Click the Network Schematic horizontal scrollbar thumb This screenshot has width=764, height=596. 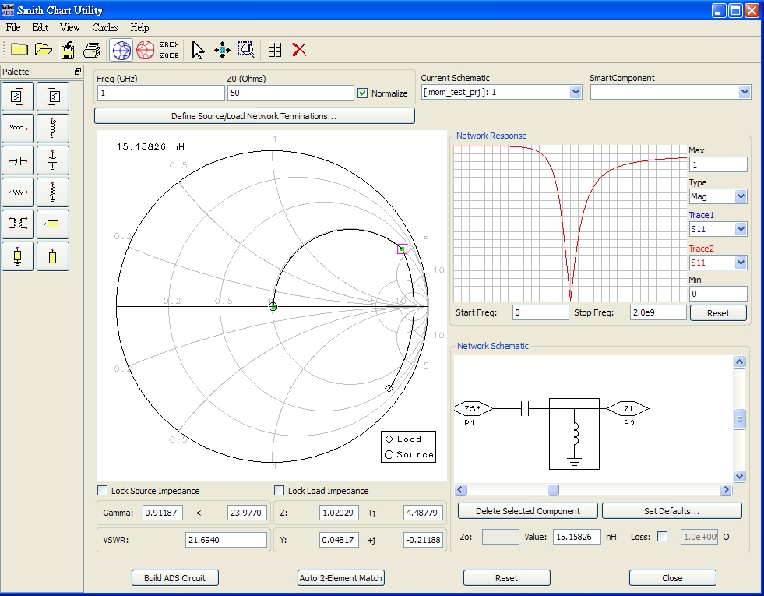(553, 490)
